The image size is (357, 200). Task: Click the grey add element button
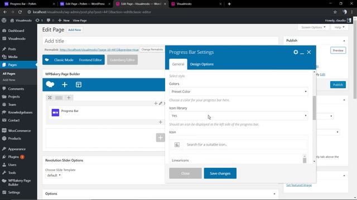(161, 137)
